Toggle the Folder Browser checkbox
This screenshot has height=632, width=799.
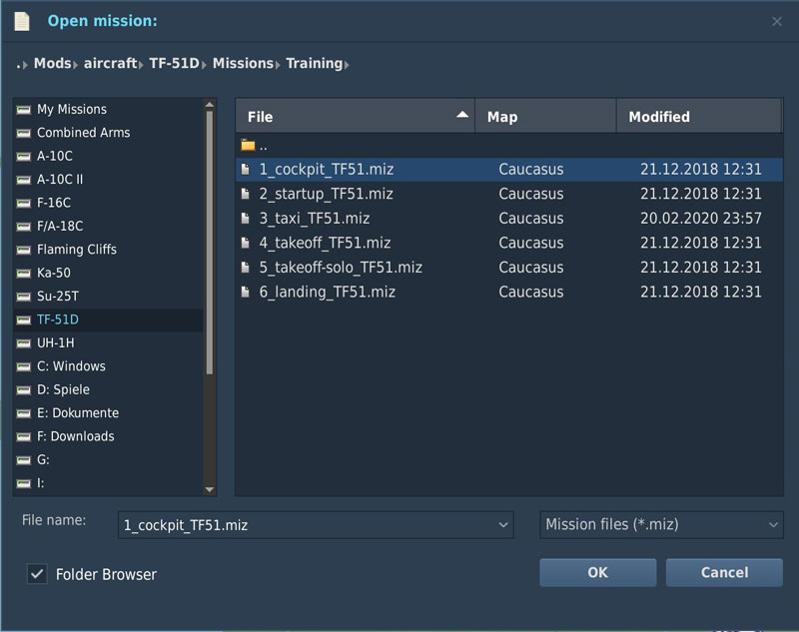pos(37,574)
